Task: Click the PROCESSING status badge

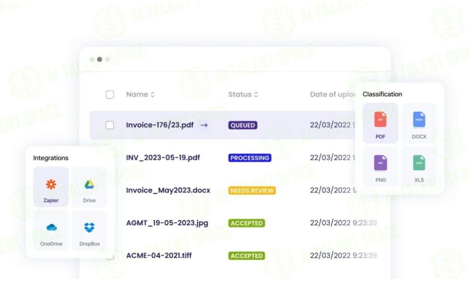Action: pyautogui.click(x=250, y=158)
